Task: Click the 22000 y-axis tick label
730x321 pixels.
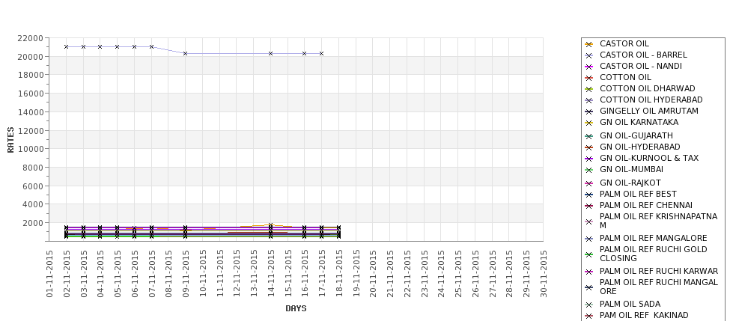Action: [x=31, y=38]
